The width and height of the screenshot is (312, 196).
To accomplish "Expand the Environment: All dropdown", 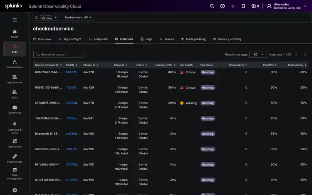I will point(78,17).
